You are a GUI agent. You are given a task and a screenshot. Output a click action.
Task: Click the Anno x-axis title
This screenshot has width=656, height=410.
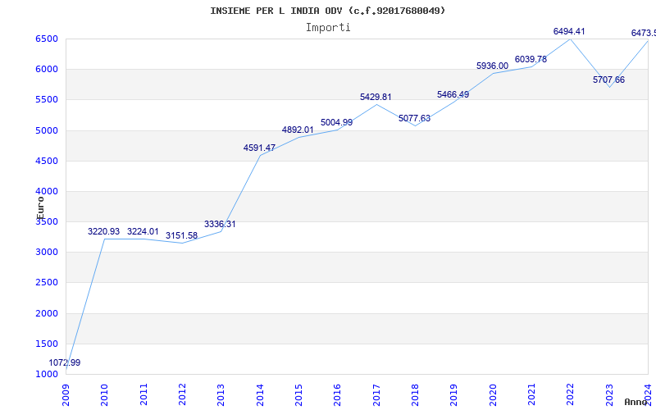(635, 402)
